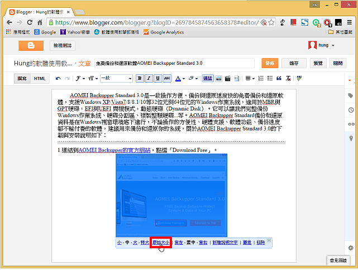Switch to the 撰寫 compose tab
The image size is (358, 270).
point(22,79)
